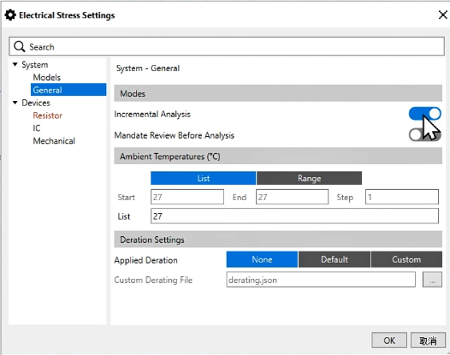This screenshot has height=355, width=450.
Task: Click into the Search field
Action: click(227, 46)
